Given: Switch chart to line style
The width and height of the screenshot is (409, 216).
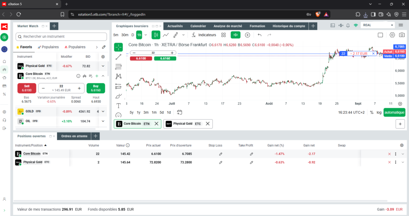Looking at the screenshot, I should [166, 35].
